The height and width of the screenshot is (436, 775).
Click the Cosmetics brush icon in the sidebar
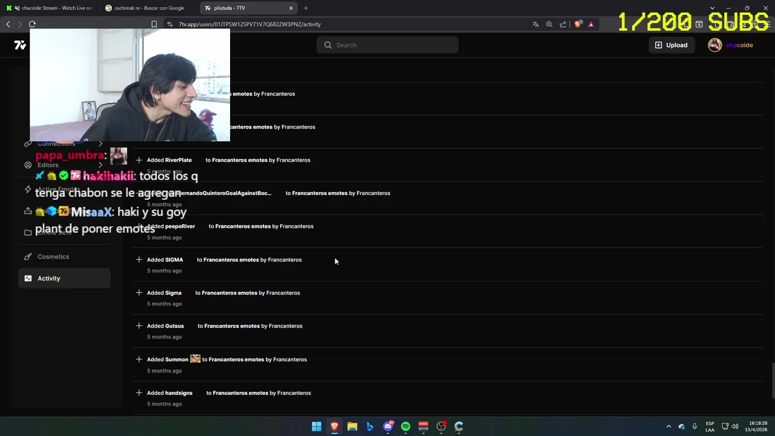point(28,257)
